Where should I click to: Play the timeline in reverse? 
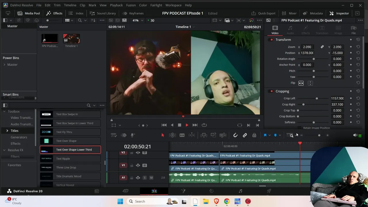coord(172,125)
